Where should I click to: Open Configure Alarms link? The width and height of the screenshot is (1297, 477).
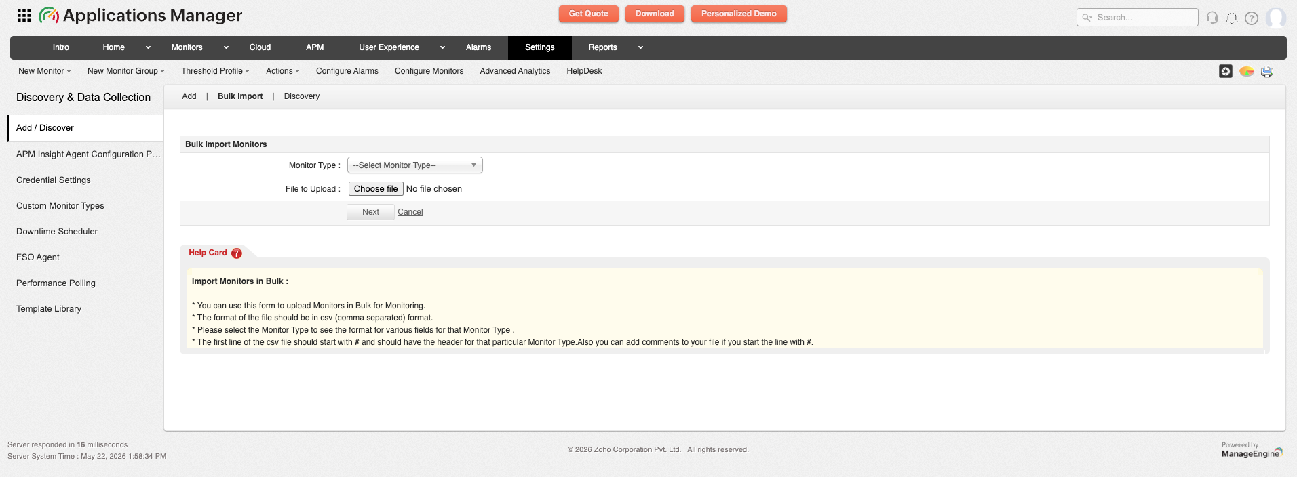coord(347,71)
